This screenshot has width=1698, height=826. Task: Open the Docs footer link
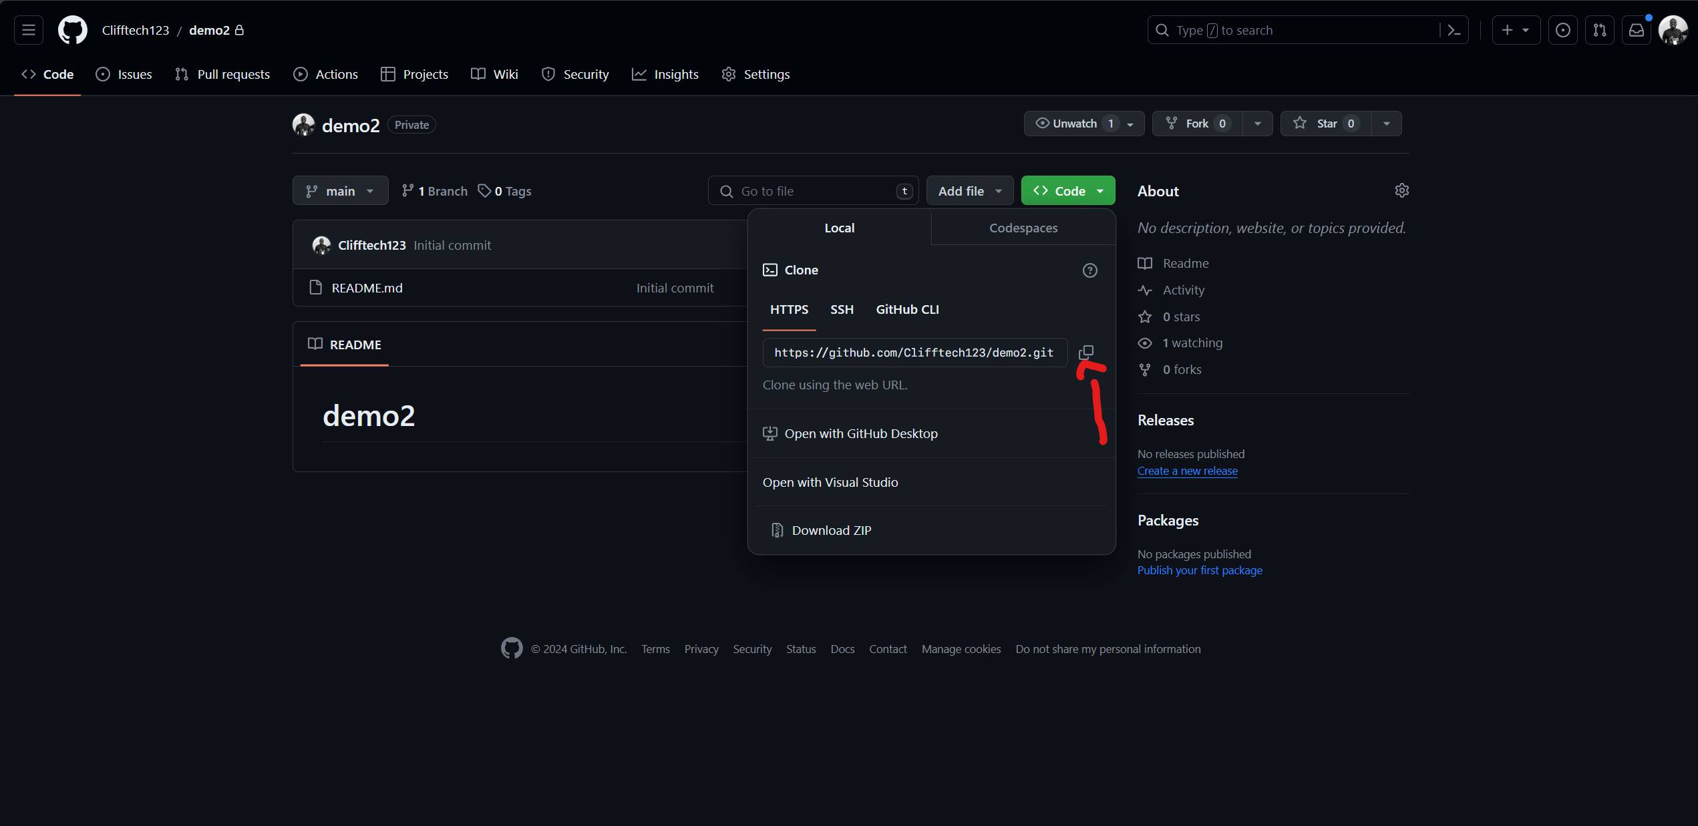842,649
